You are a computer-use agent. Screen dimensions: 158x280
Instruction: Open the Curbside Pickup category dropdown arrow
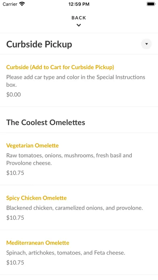(146, 44)
